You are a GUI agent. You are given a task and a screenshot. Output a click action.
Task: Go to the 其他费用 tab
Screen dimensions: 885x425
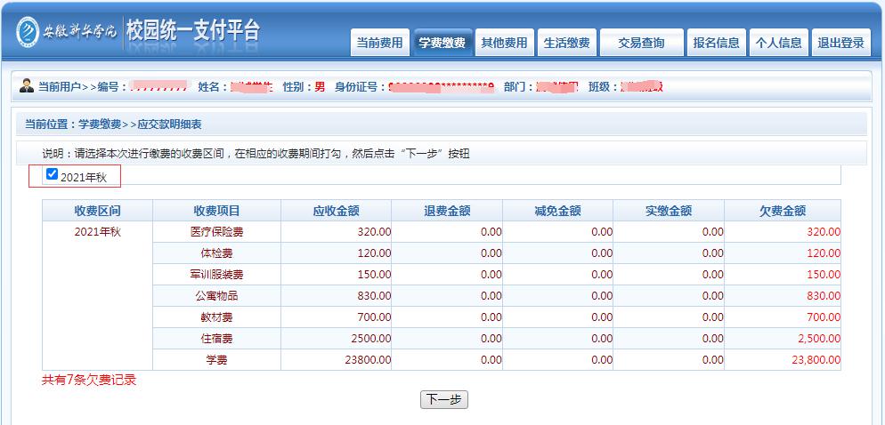(x=504, y=43)
